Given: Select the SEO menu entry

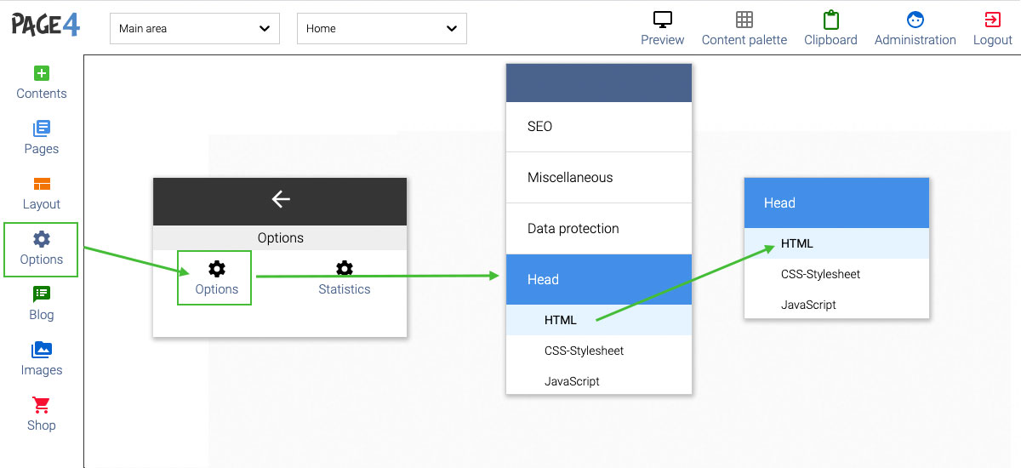Looking at the screenshot, I should tap(599, 127).
